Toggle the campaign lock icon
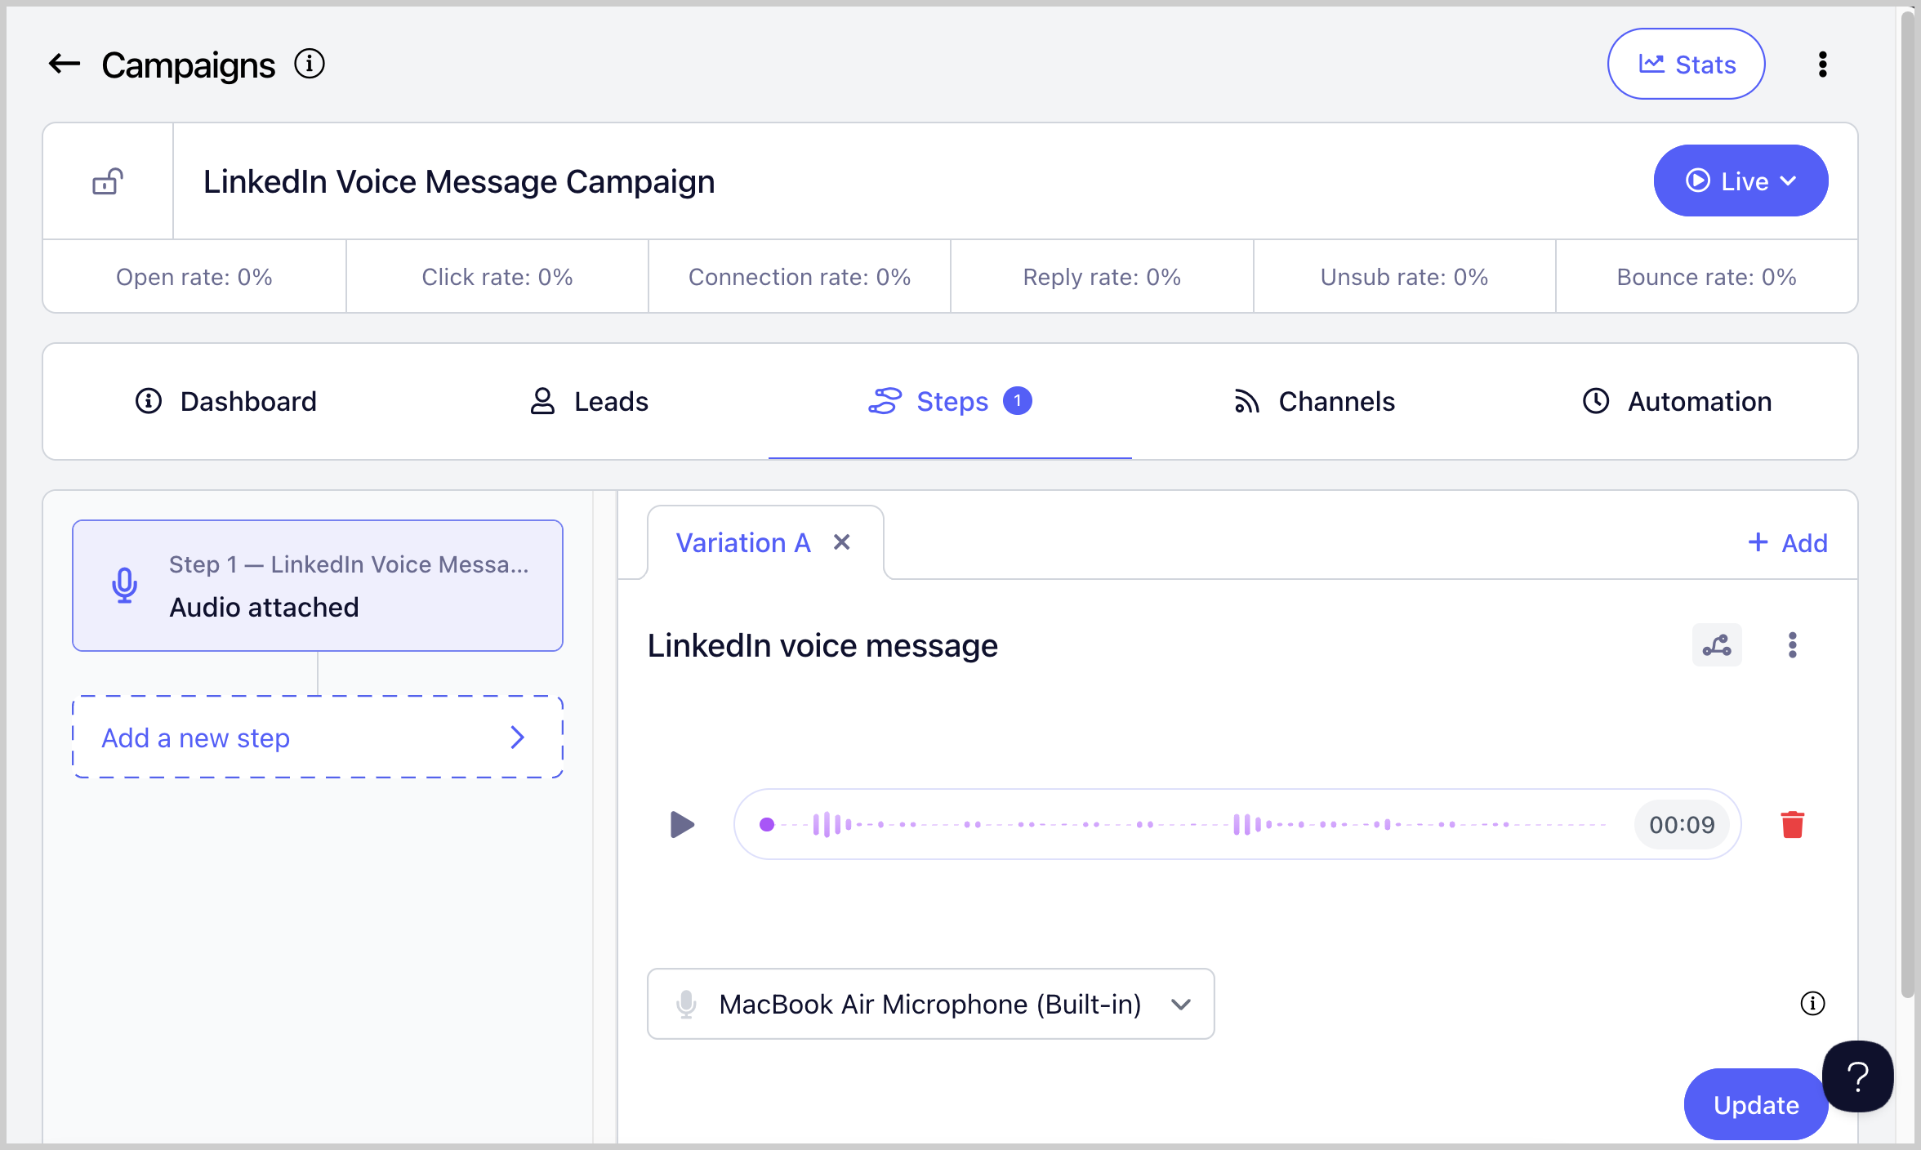The height and width of the screenshot is (1150, 1921). tap(108, 181)
